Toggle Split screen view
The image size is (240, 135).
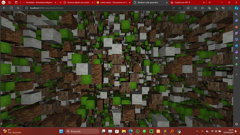(x=195, y=8)
